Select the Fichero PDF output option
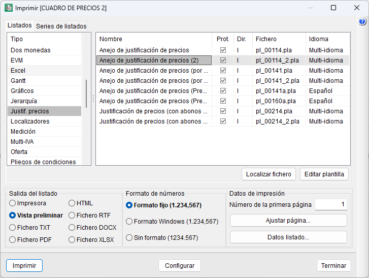 tap(13, 240)
